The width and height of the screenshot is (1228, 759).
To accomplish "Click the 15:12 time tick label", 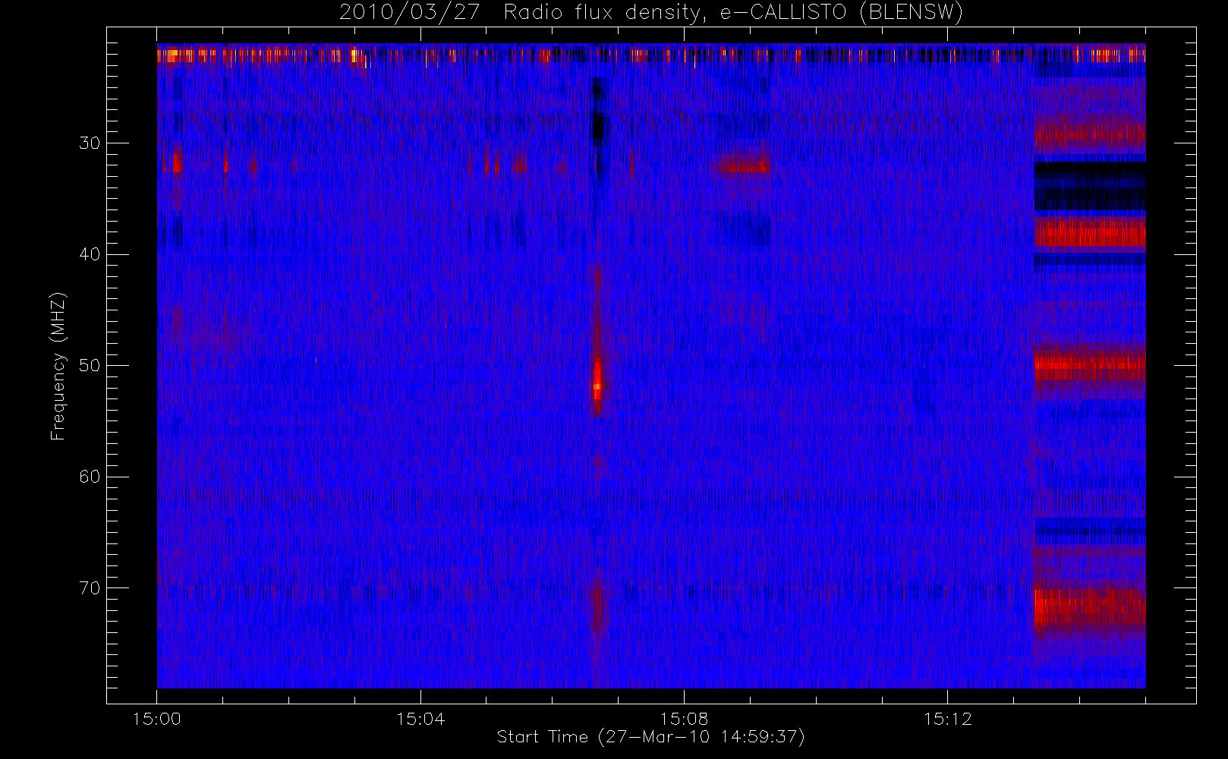I will pyautogui.click(x=947, y=719).
